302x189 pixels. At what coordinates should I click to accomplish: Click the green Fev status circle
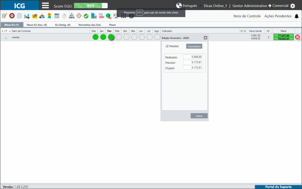point(111,37)
